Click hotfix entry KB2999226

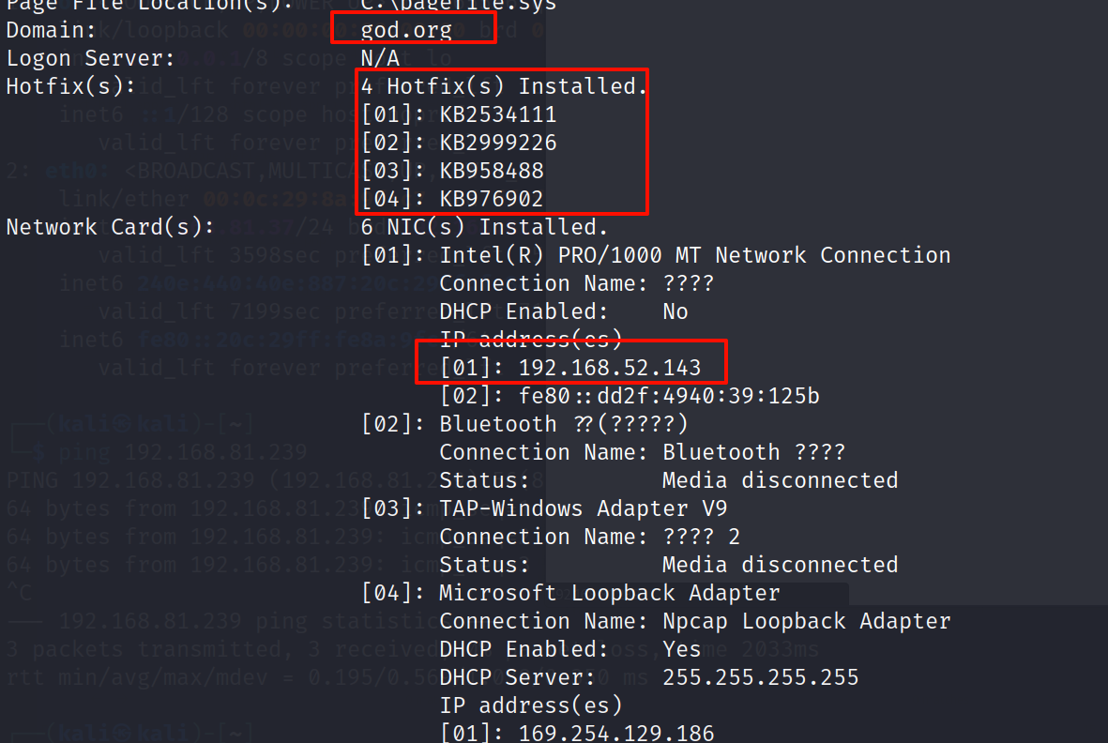click(x=497, y=143)
